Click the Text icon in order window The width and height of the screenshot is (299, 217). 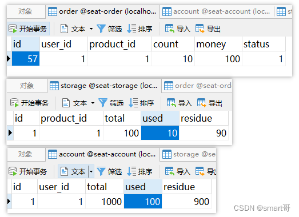tap(64, 29)
